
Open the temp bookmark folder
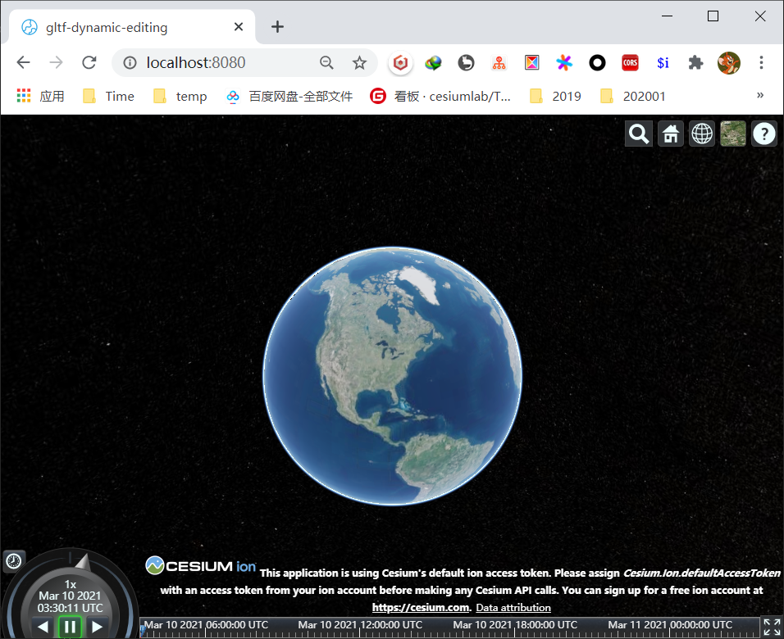tap(180, 96)
